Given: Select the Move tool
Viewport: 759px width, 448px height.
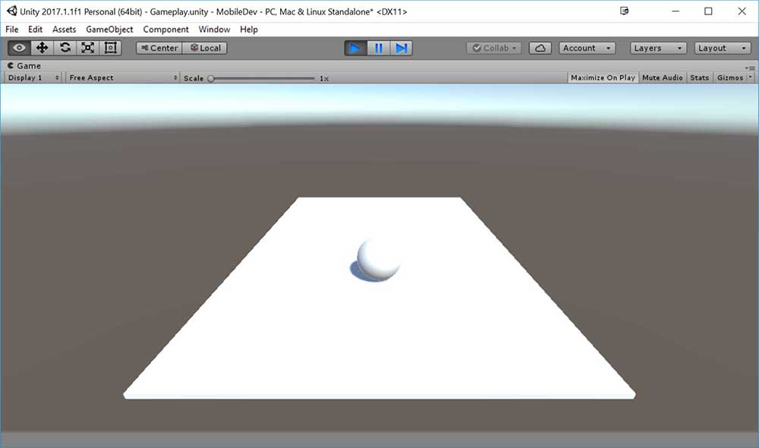Looking at the screenshot, I should [43, 48].
